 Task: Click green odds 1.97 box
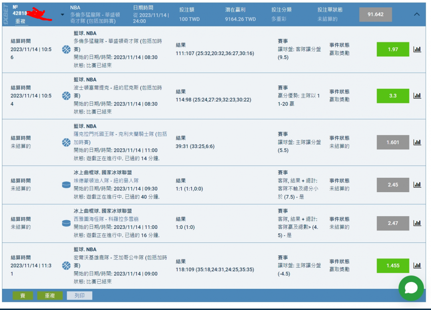pos(393,49)
